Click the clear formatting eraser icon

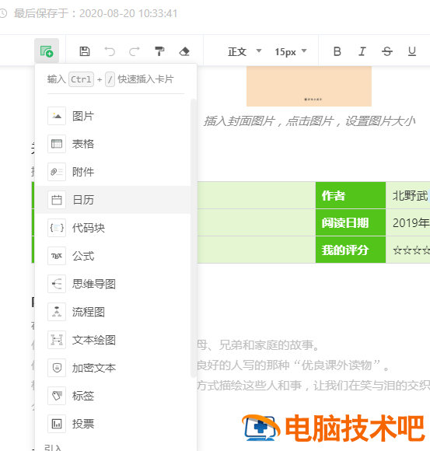[184, 51]
